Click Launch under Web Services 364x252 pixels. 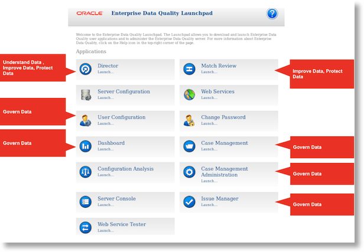coord(209,98)
